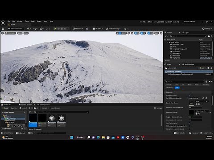Viewport: 214px width, 160px height.
Task: Select the Light Source actor in Outliner
Action: pyautogui.click(x=177, y=53)
